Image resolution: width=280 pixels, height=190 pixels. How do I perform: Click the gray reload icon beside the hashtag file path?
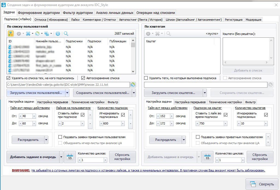tap(270, 85)
